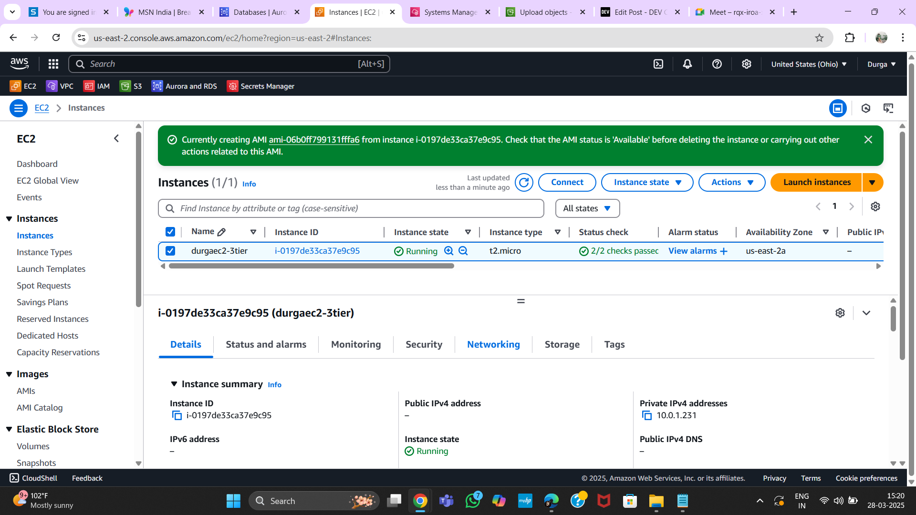Viewport: 916px width, 515px height.
Task: Click the zoom-in magnifier next to Running
Action: point(449,251)
